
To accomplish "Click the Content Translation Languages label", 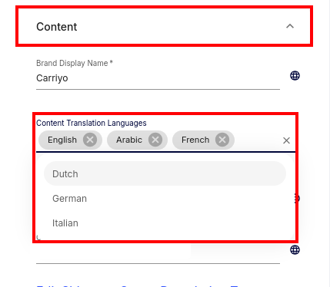I will coord(92,123).
